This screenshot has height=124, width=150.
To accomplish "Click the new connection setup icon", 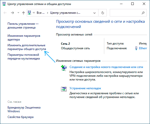I will [64, 68].
